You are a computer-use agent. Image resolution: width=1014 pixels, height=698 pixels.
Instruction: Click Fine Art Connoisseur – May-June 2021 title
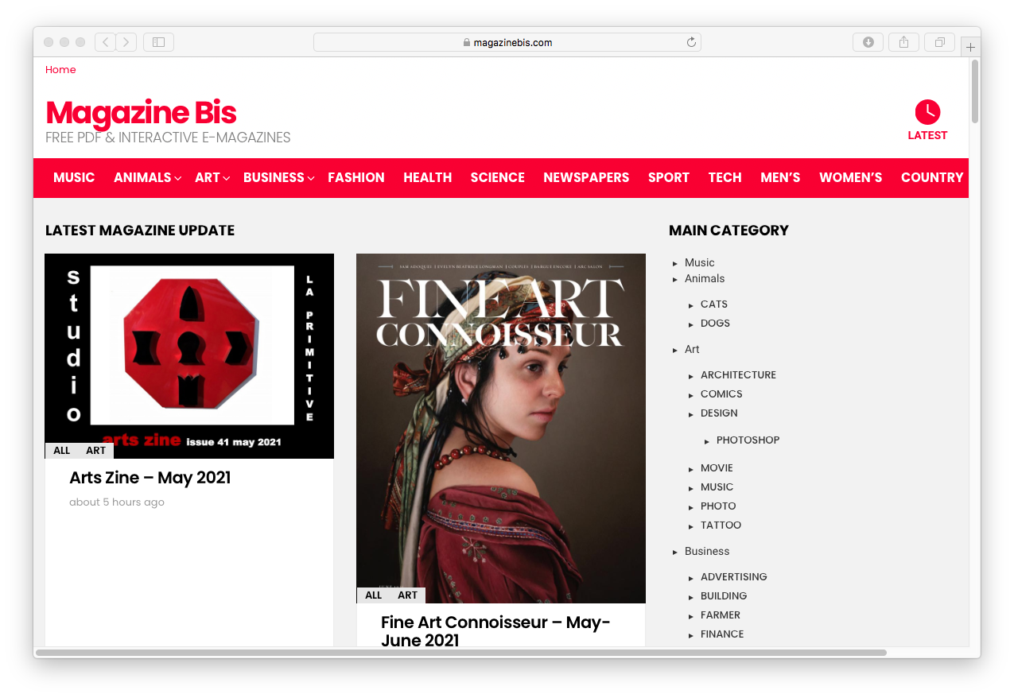[x=495, y=631]
